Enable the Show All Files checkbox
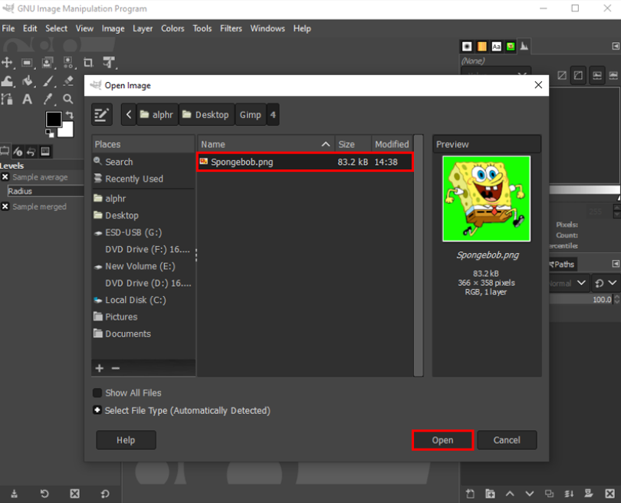The width and height of the screenshot is (621, 503). coord(97,393)
